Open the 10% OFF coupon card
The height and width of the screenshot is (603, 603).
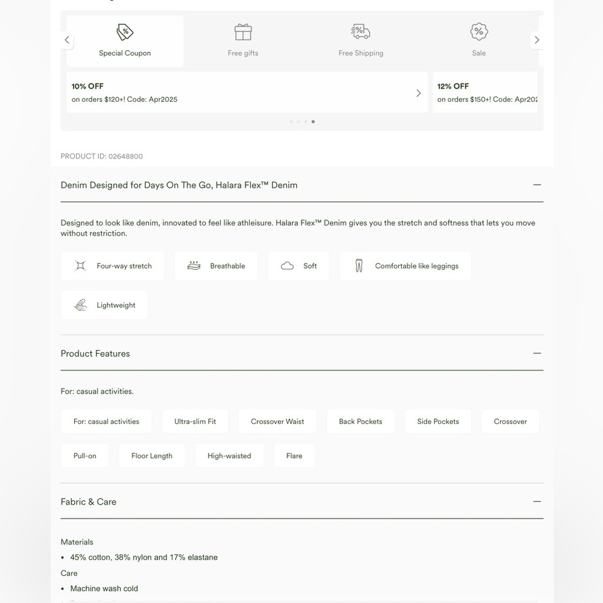(247, 92)
